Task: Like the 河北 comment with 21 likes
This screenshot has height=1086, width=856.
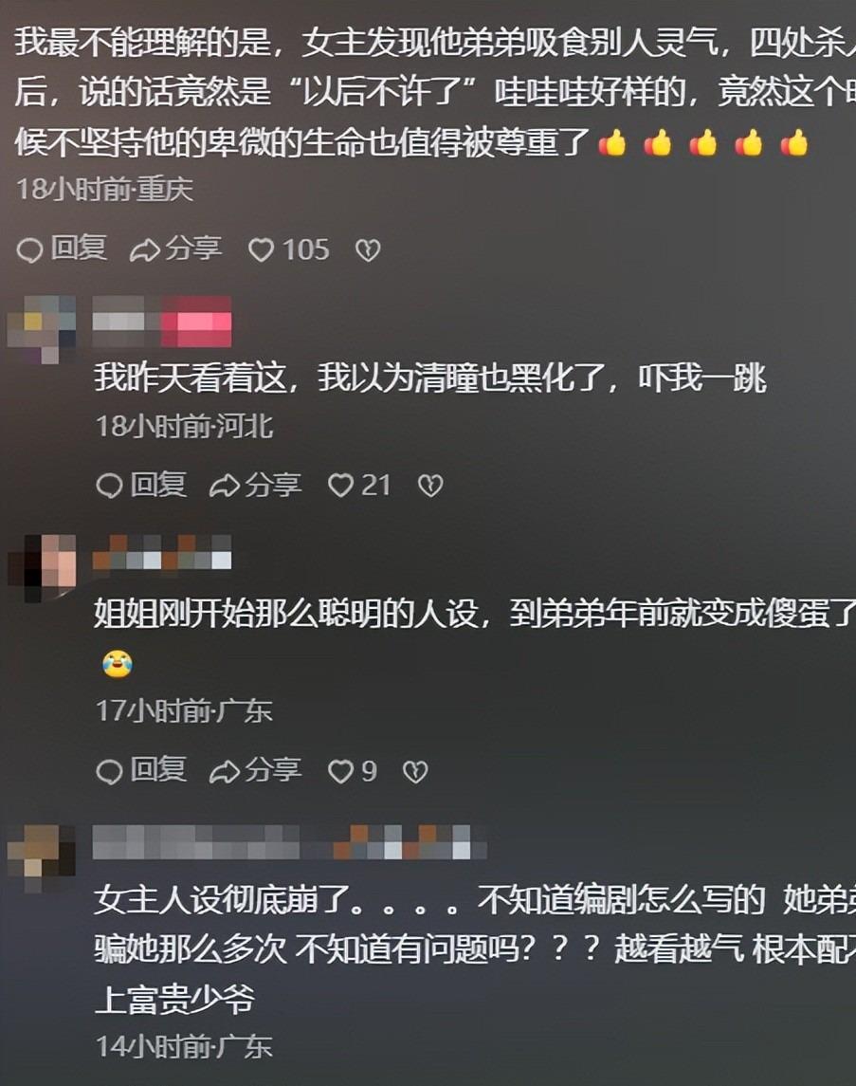Action: [359, 486]
